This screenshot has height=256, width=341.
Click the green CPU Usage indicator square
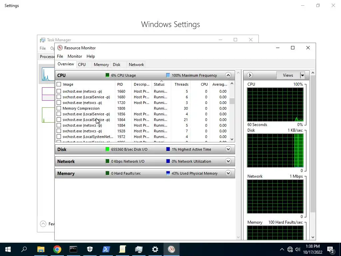coord(107,75)
